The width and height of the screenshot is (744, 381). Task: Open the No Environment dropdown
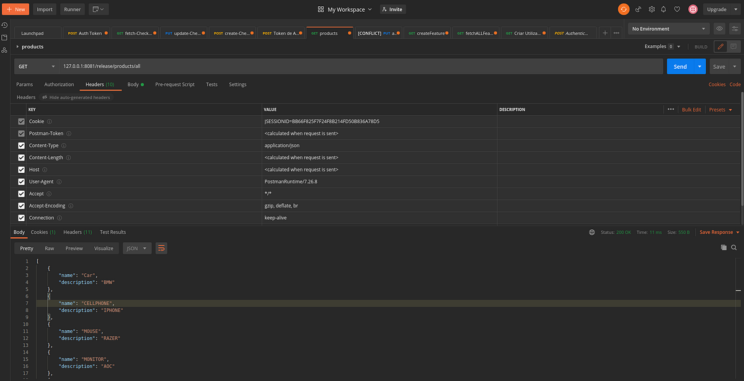click(x=668, y=28)
